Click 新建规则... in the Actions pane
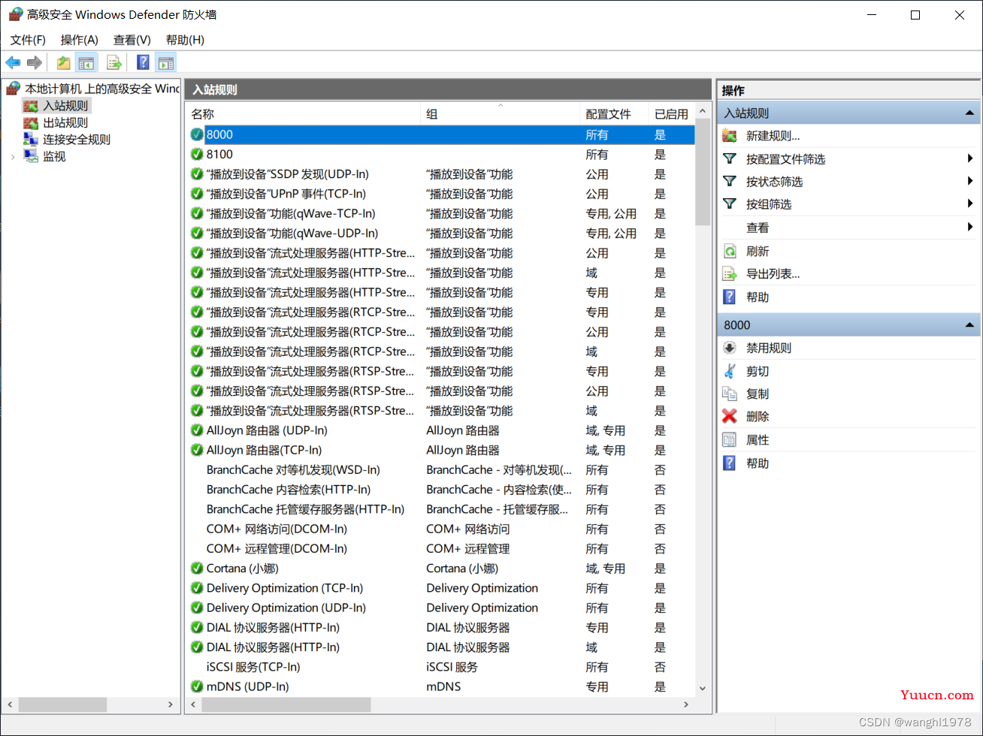 pyautogui.click(x=773, y=136)
